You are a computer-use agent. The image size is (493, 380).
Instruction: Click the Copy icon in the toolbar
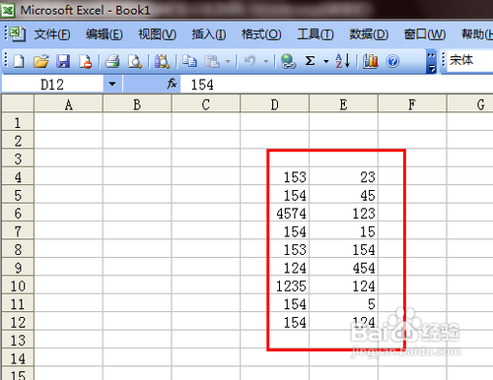coord(189,61)
